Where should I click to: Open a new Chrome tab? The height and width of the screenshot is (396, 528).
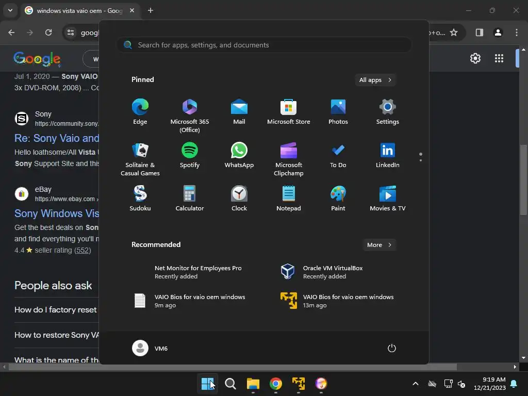(151, 10)
